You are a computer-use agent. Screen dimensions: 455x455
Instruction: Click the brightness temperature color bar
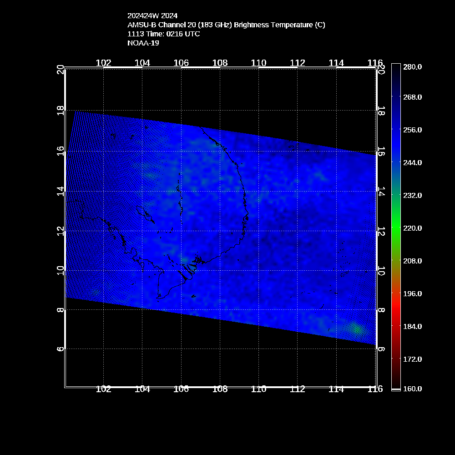(396, 227)
